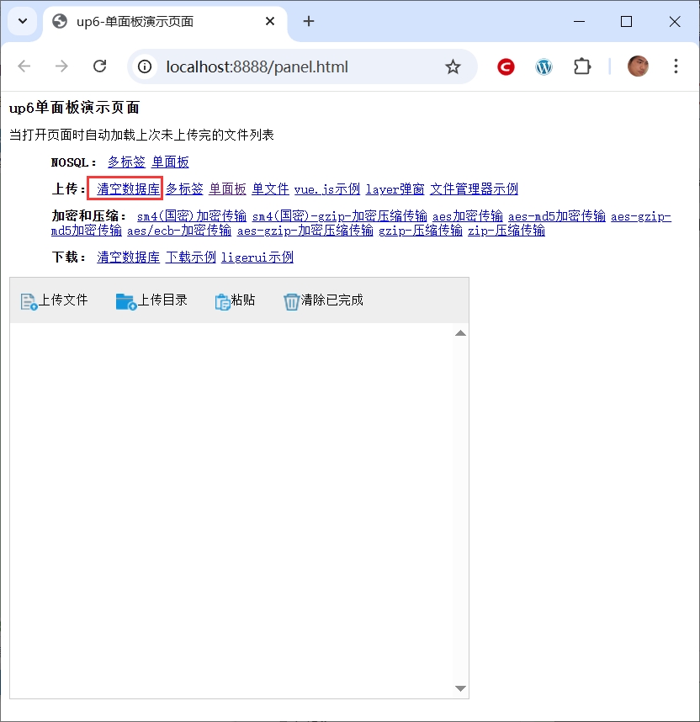
Task: Click the trash can clear-completed icon
Action: coord(291,301)
